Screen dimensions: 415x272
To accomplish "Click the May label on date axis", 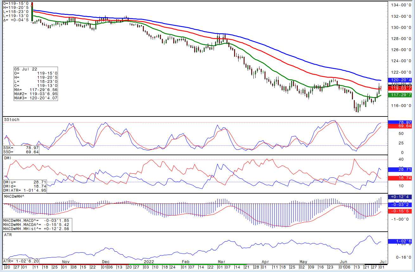I will coord(303,262).
